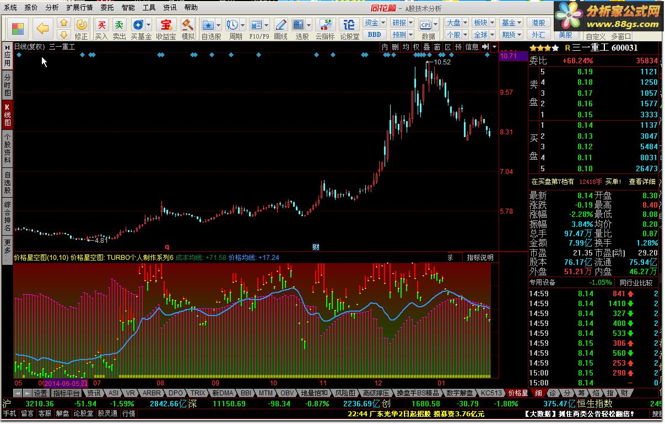Image resolution: width=665 pixels, height=424 pixels.
Task: Toggle the 内 chart header option
Action: point(385,47)
